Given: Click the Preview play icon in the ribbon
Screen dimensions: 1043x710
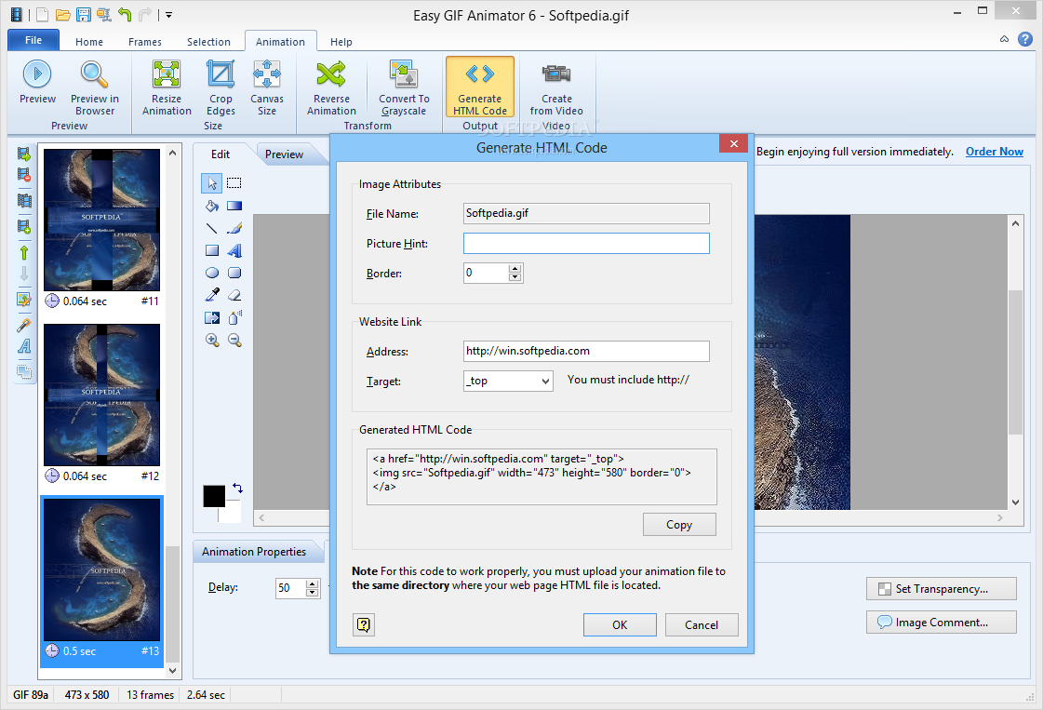Looking at the screenshot, I should tap(37, 74).
